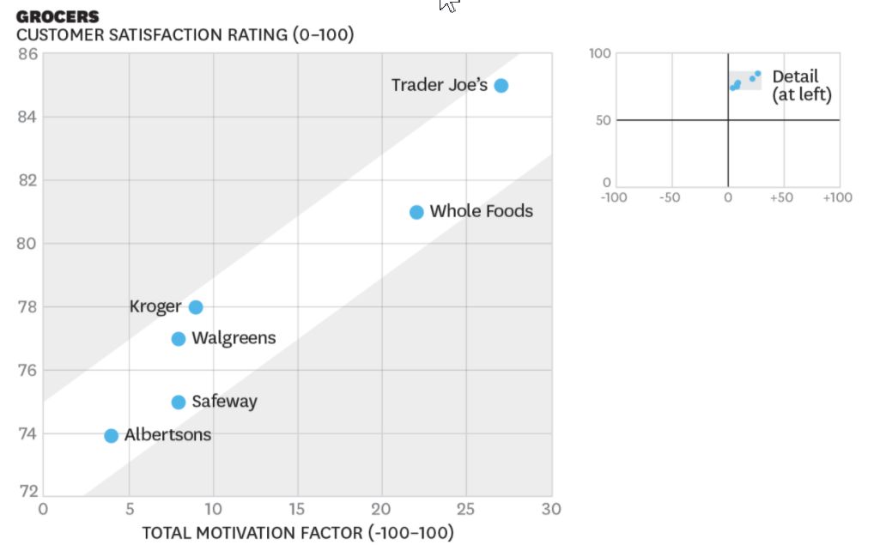Screen dimensions: 874x557
Task: Click the Trader Joe's data point
Action: coord(501,85)
